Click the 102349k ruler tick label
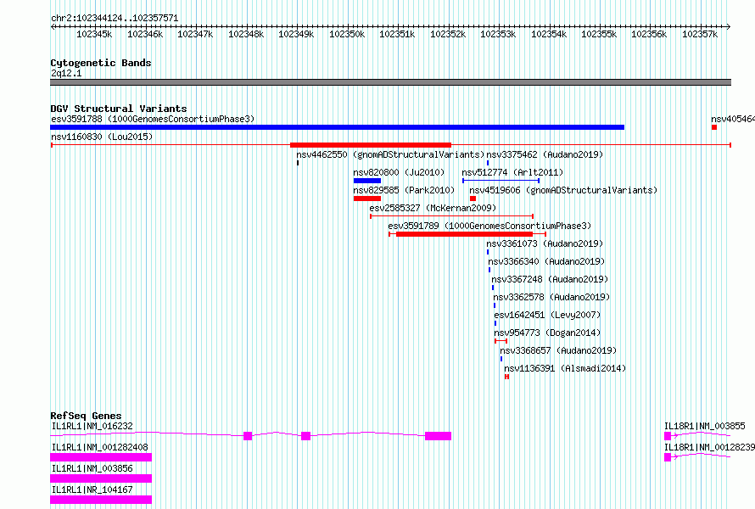 296,34
